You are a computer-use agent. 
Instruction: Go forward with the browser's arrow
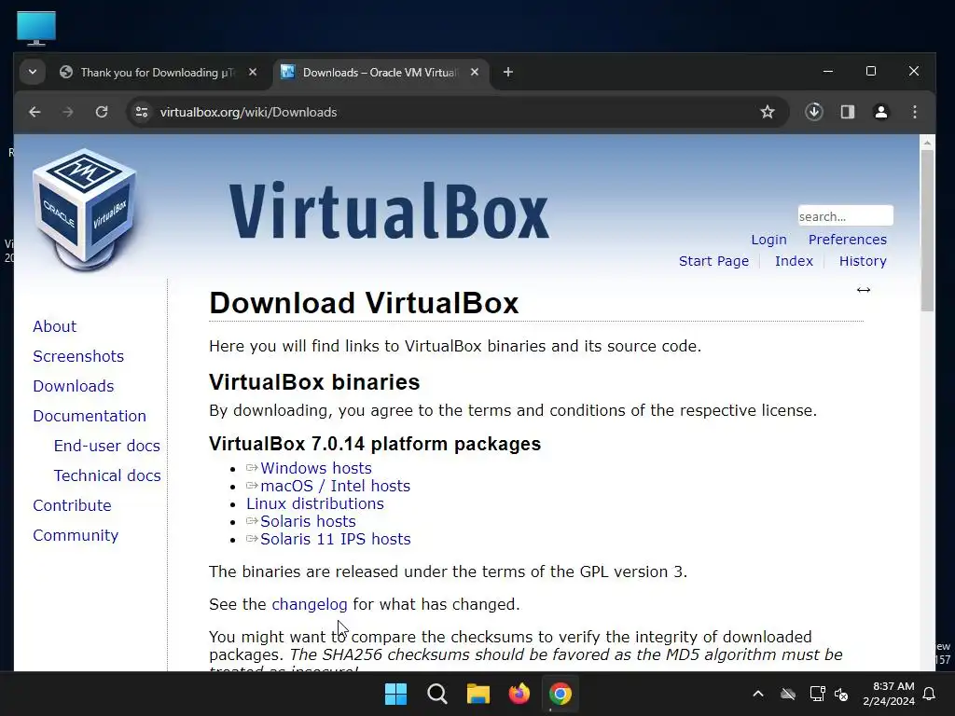tap(67, 112)
